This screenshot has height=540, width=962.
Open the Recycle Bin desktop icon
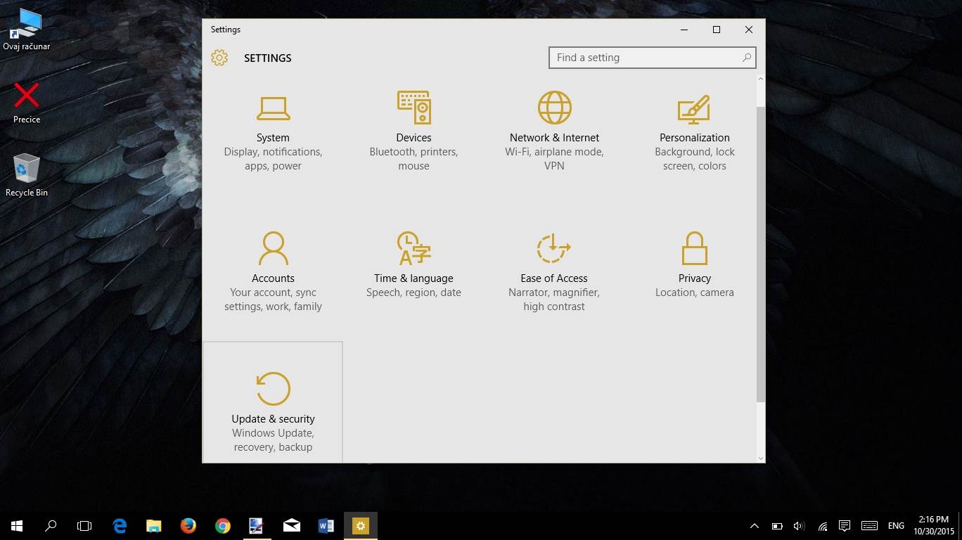(x=27, y=169)
